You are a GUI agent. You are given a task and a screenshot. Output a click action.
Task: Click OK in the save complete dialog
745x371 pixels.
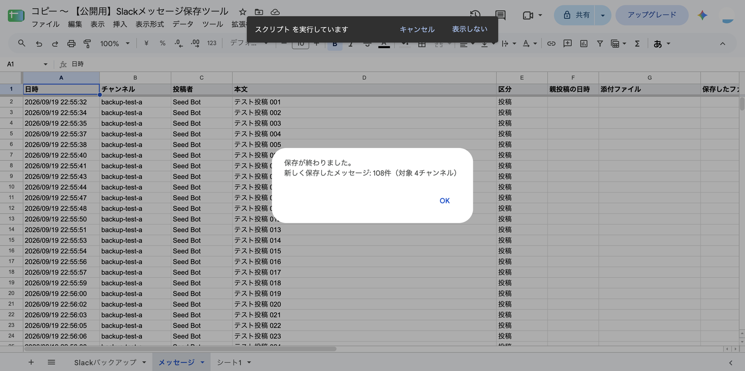click(444, 201)
